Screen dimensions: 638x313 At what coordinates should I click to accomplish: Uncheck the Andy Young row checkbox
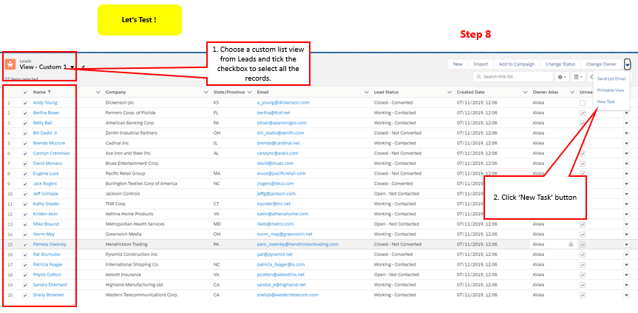(x=25, y=102)
